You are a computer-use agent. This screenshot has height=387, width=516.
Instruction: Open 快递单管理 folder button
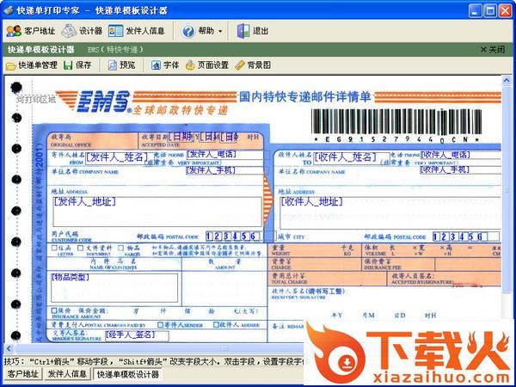pos(32,65)
